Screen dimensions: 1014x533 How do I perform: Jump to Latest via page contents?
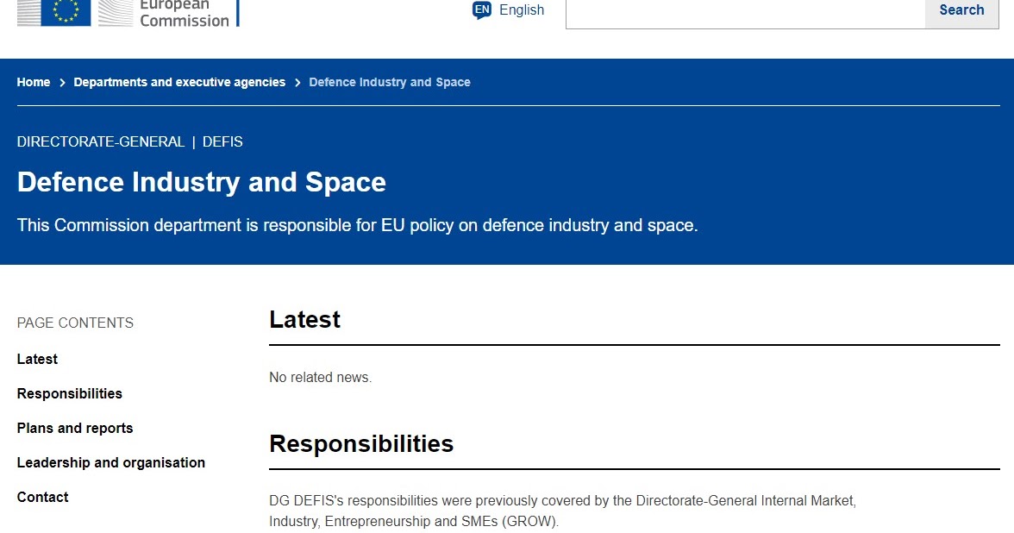click(x=37, y=359)
